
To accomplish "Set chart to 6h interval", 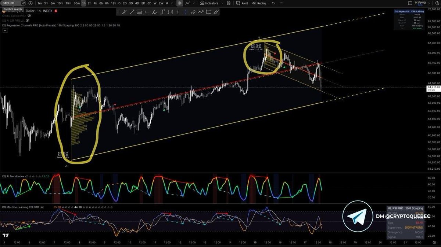I will tap(101, 3).
